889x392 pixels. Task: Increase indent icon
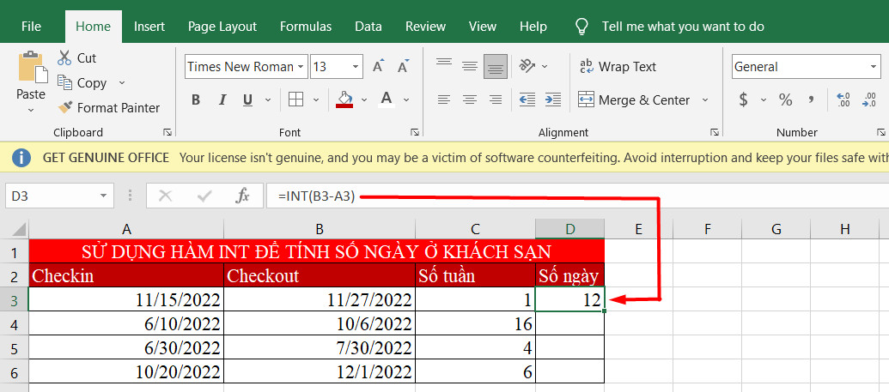(x=553, y=100)
